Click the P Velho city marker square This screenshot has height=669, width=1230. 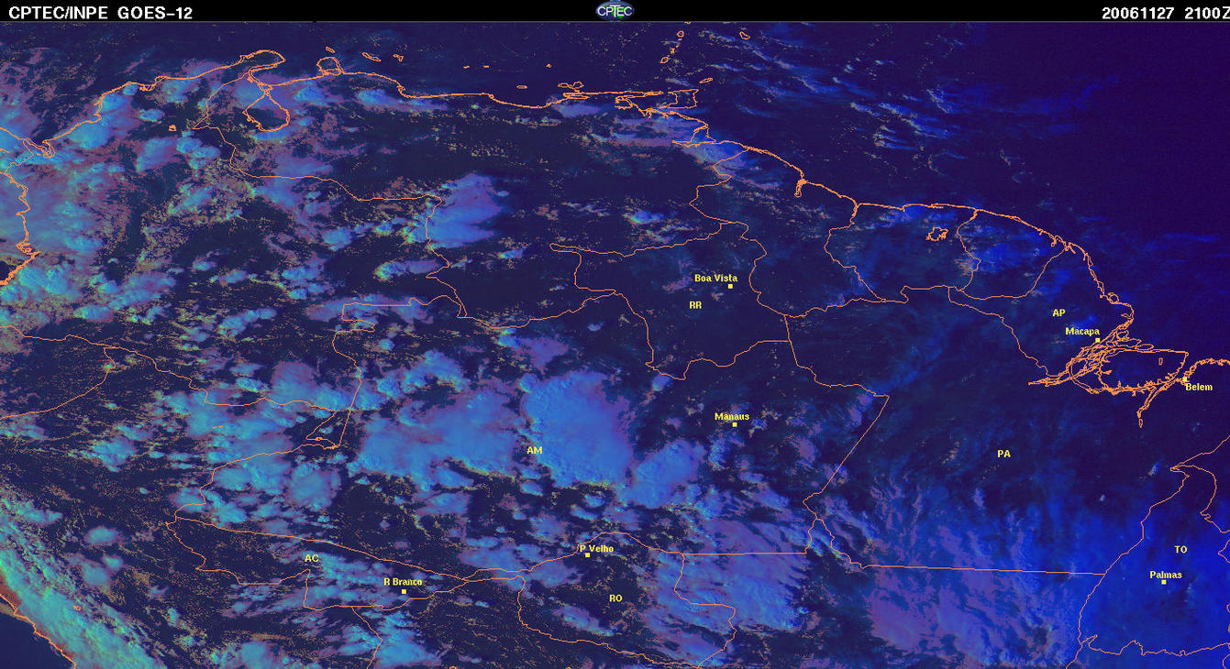click(x=587, y=554)
